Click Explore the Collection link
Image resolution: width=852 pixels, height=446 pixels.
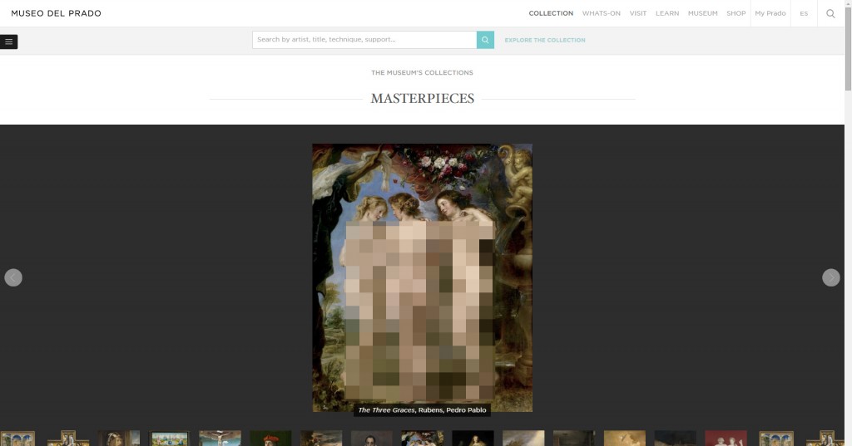pos(544,40)
